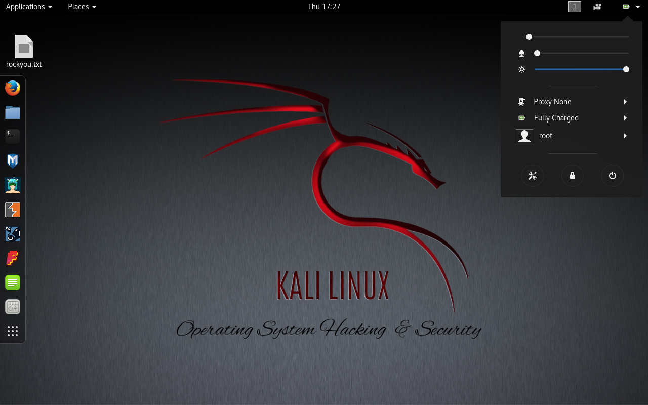Click the battery icon in top bar
Screen dimensions: 648x405
(x=626, y=7)
